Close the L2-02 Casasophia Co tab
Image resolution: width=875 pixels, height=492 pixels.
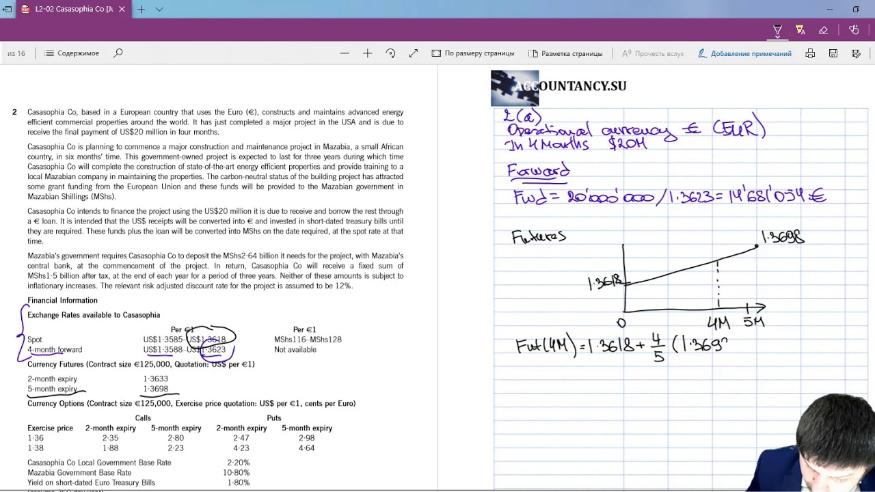point(122,10)
